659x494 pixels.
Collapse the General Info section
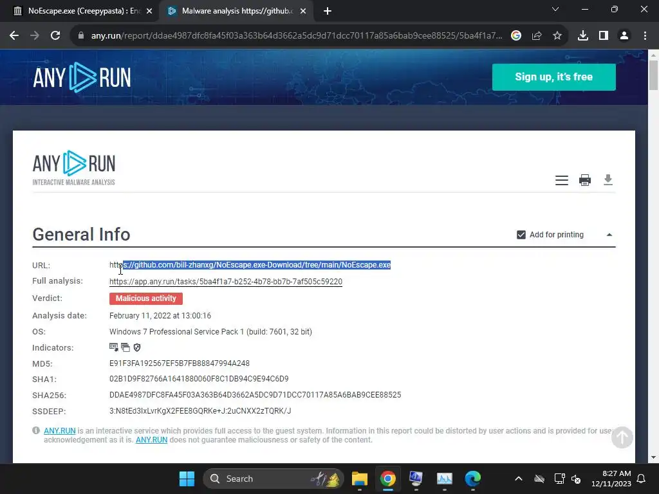[609, 235]
